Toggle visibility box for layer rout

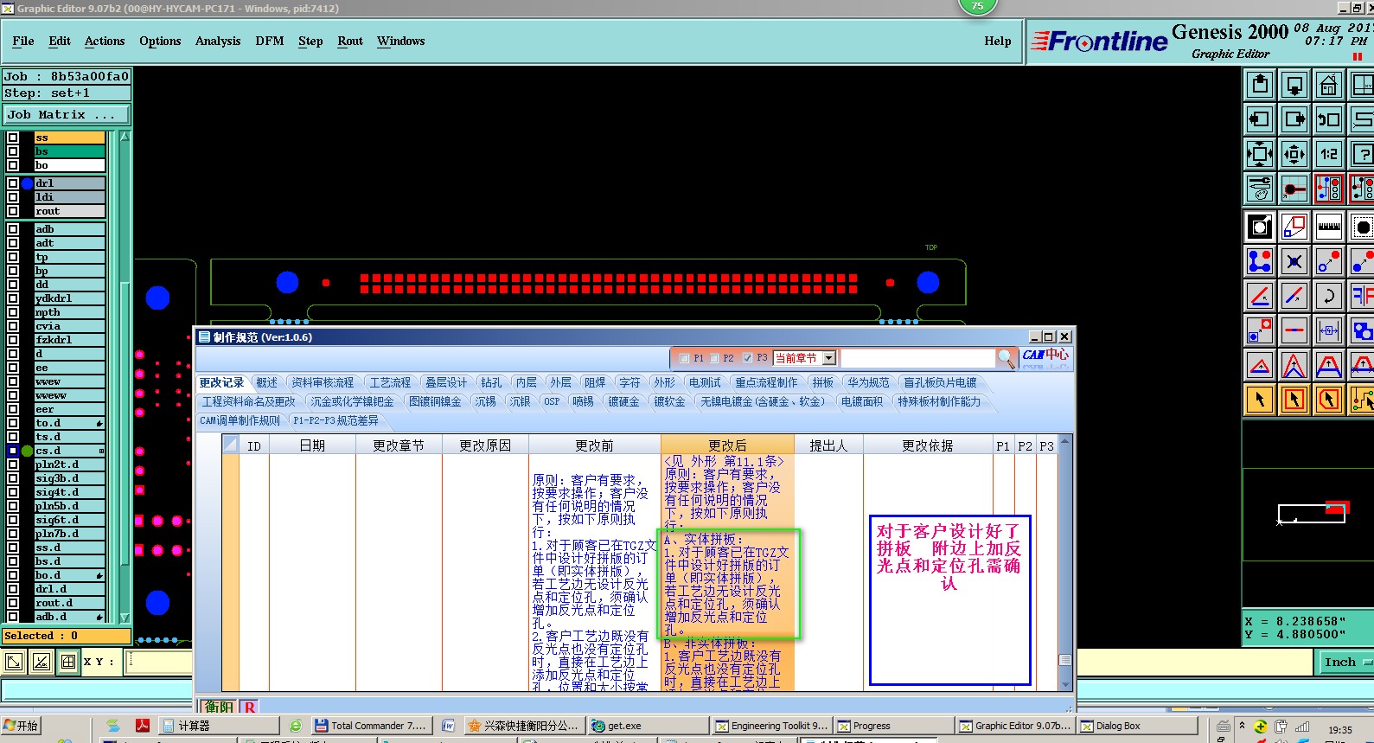13,211
